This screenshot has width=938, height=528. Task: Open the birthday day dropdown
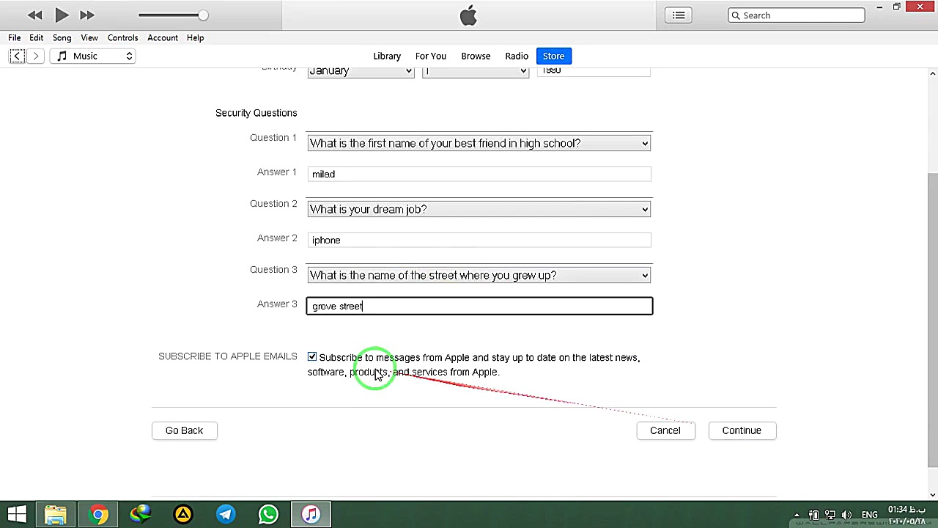click(476, 71)
